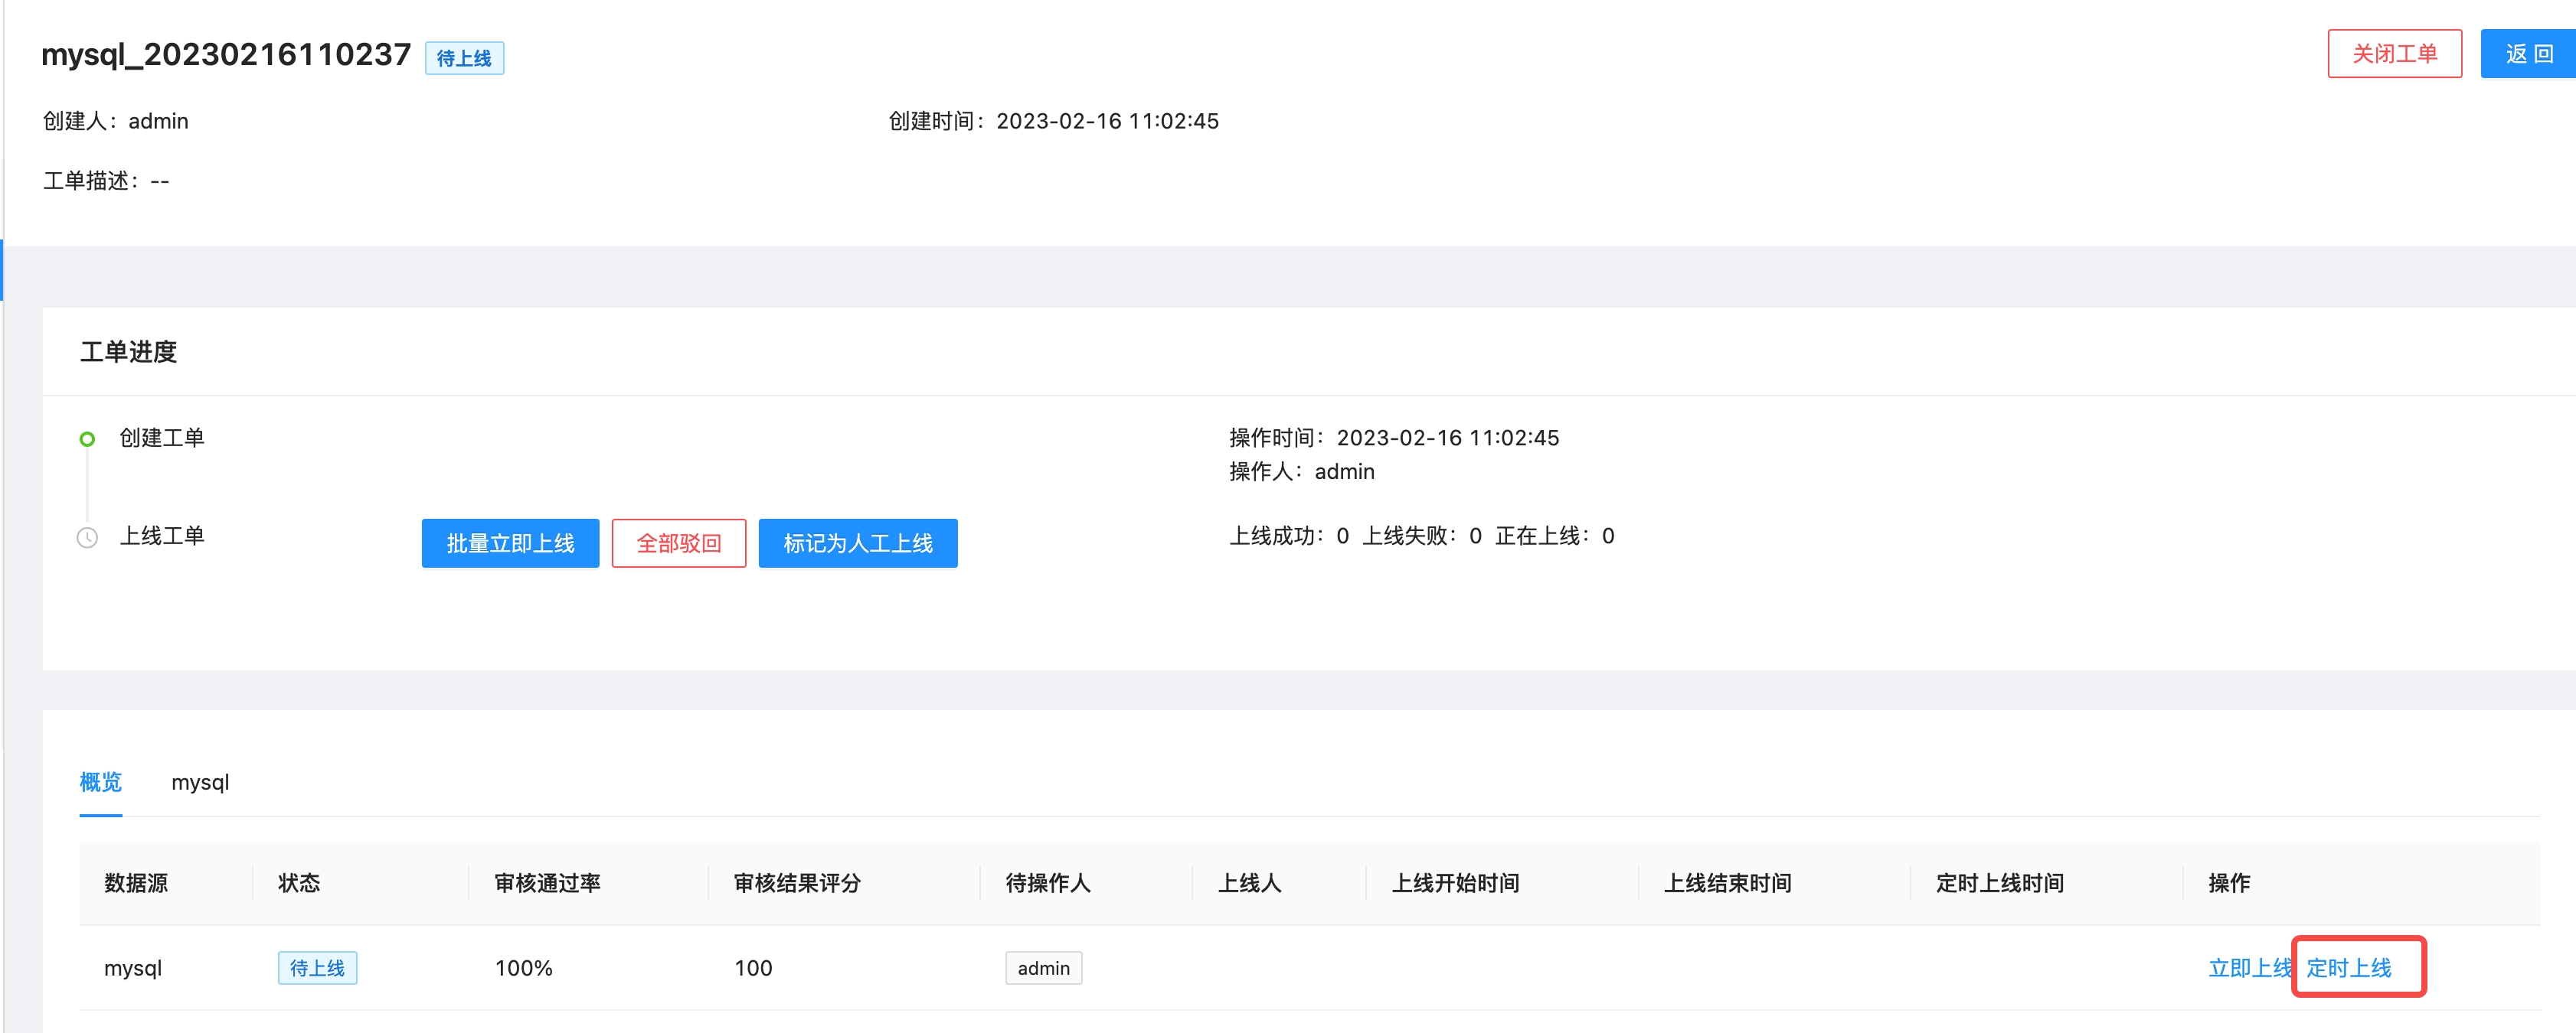Click the 100% audit pass rate value

tap(523, 967)
